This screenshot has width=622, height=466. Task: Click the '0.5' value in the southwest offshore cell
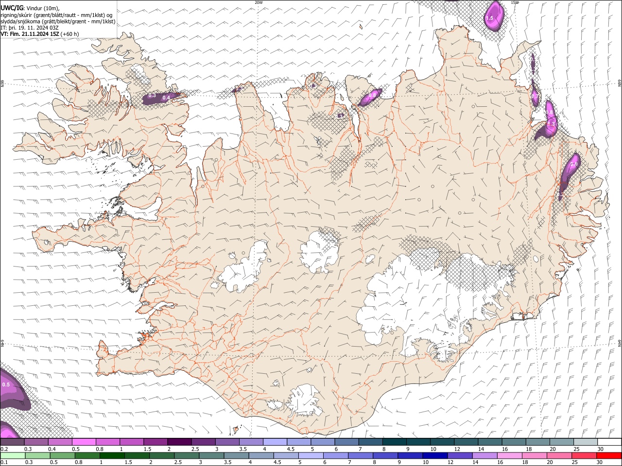pyautogui.click(x=6, y=384)
